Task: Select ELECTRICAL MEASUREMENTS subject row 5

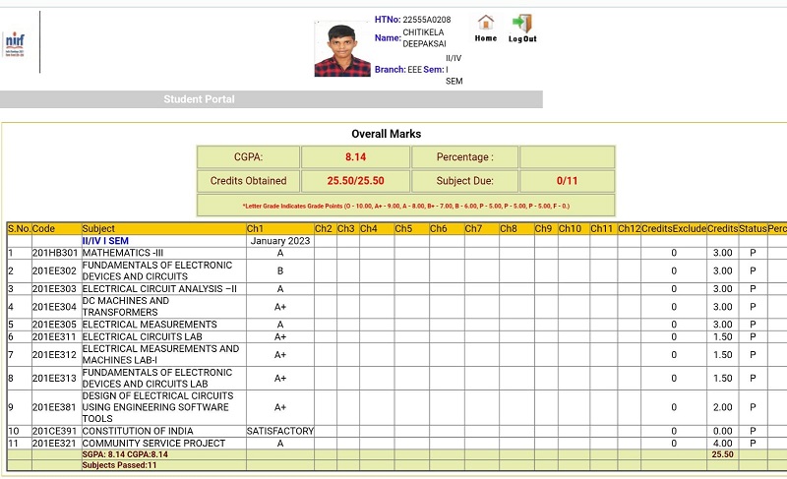Action: (x=150, y=325)
